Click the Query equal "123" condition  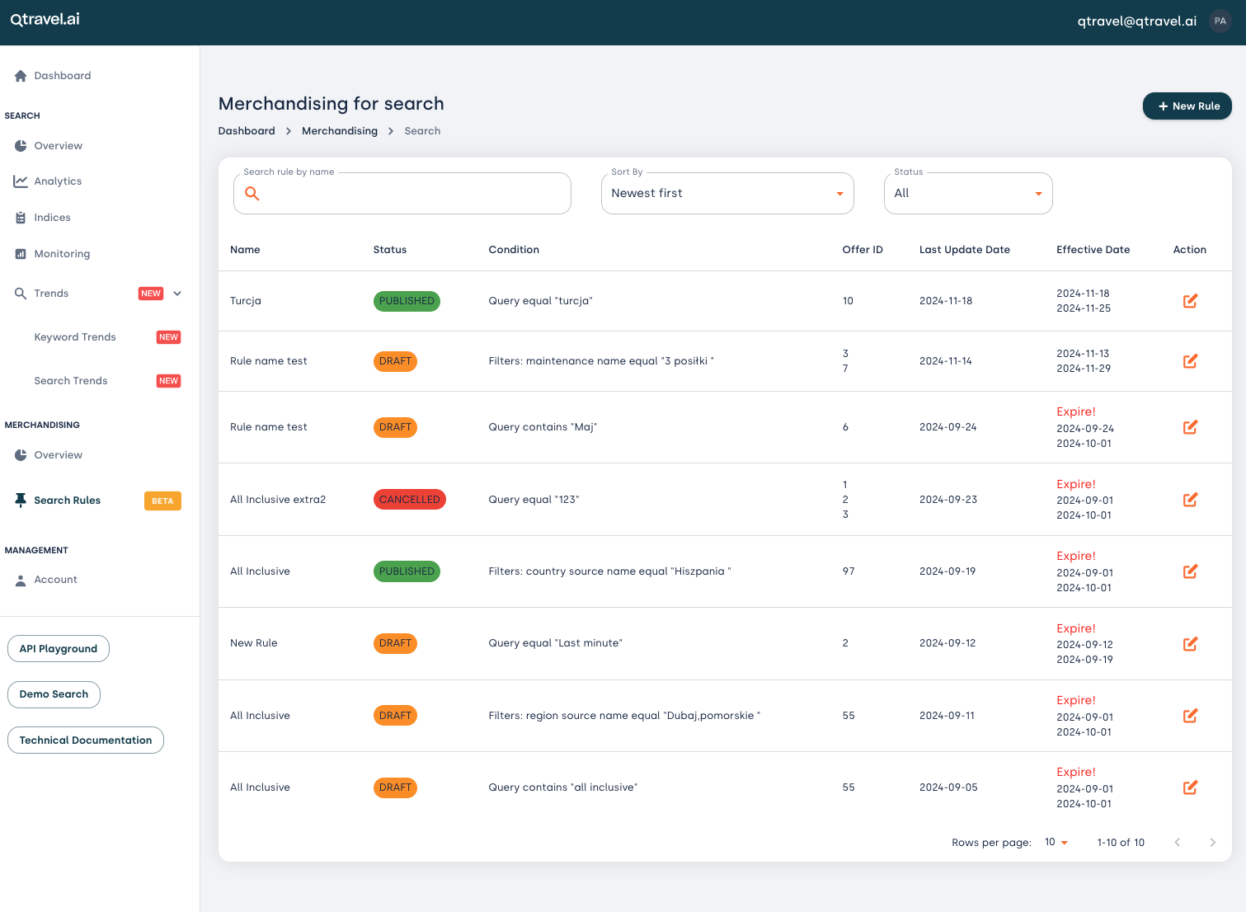(x=534, y=500)
